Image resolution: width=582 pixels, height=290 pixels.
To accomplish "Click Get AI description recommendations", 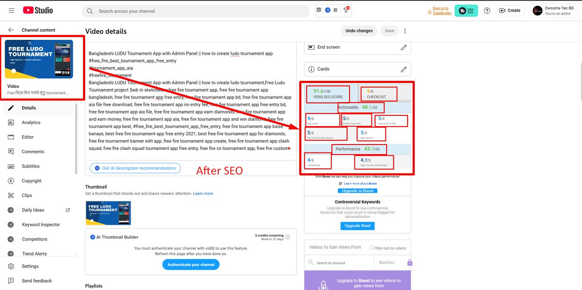I will tap(135, 168).
